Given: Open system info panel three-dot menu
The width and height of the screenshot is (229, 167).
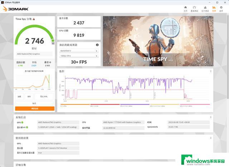Looking at the screenshot, I should pos(211,117).
